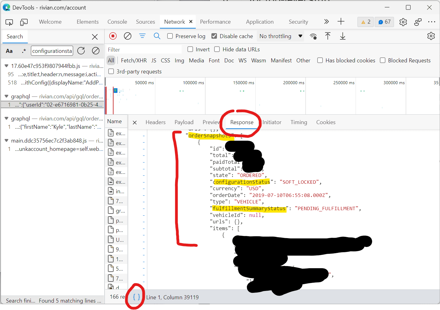This screenshot has height=310, width=440.
Task: Show the request Cookies tab
Action: point(326,122)
